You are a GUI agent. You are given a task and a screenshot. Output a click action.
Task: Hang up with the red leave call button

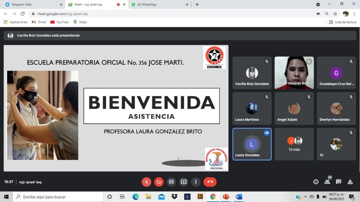point(210,182)
